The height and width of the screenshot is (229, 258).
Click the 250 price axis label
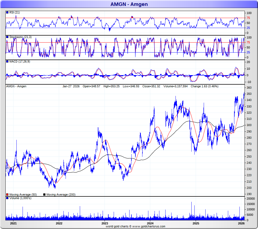pos(249,157)
